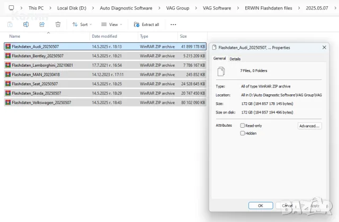339x222 pixels.
Task: Go to Local Disk (D:) breadcrumb
Action: click(72, 8)
